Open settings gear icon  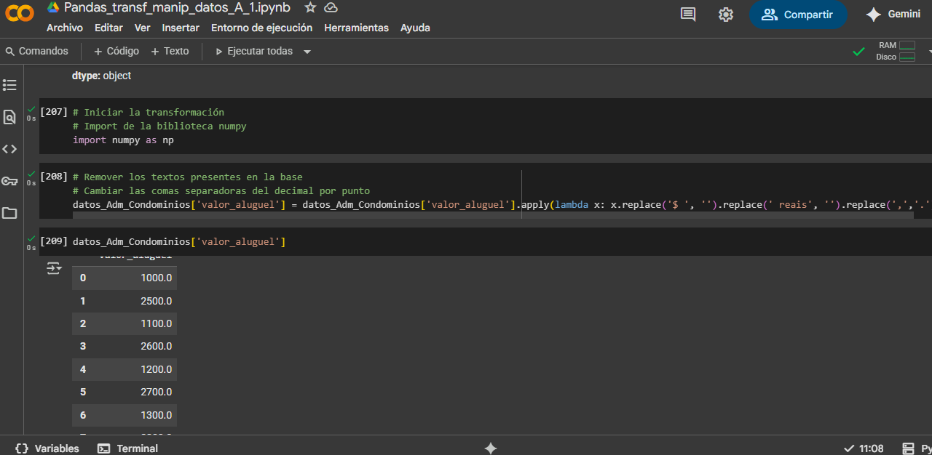(x=726, y=15)
